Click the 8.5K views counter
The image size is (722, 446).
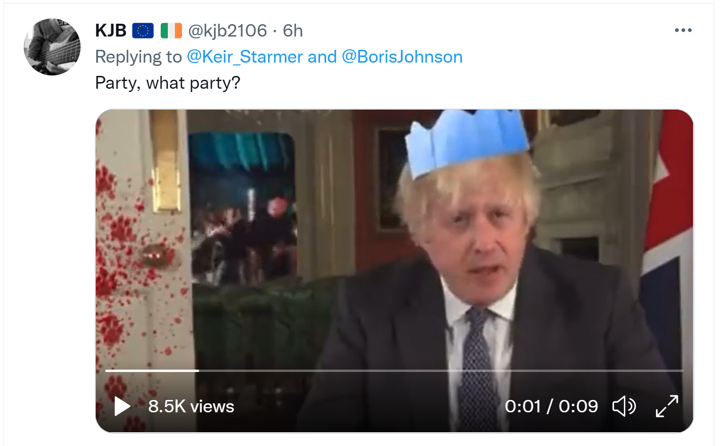pyautogui.click(x=191, y=407)
